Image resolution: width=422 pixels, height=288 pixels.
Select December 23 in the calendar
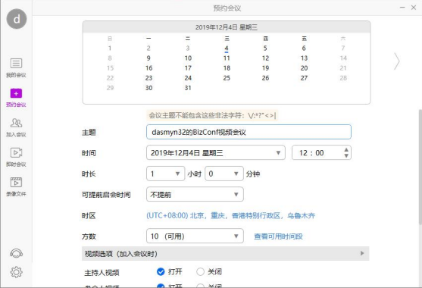(x=148, y=78)
